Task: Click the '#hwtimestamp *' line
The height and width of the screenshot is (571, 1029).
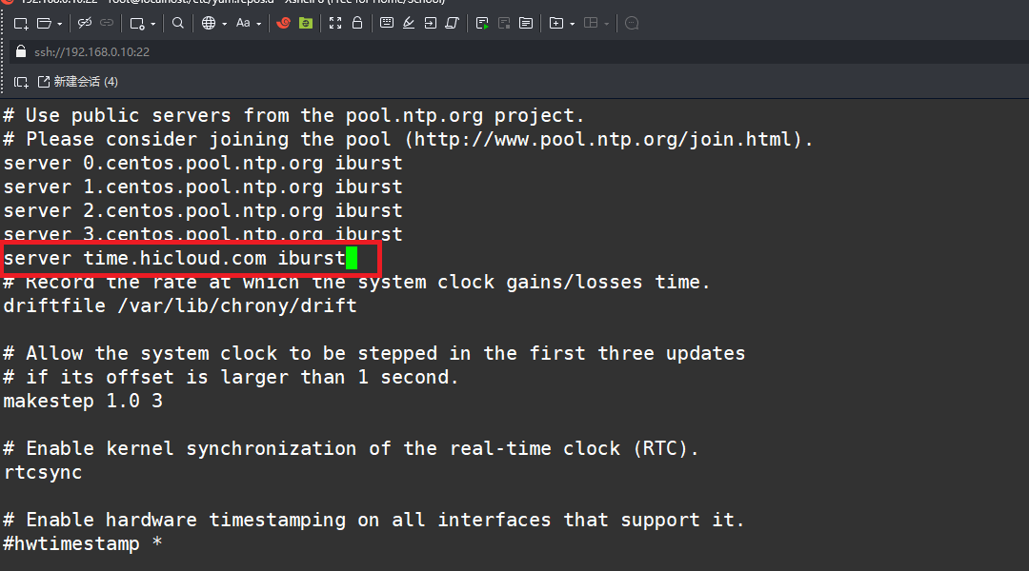Action: [83, 543]
